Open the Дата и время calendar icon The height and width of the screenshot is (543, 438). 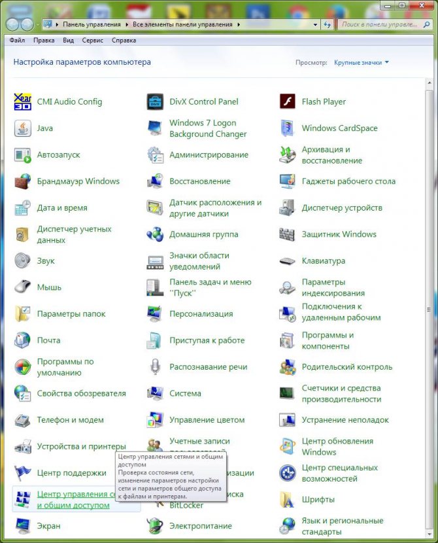[x=22, y=208]
